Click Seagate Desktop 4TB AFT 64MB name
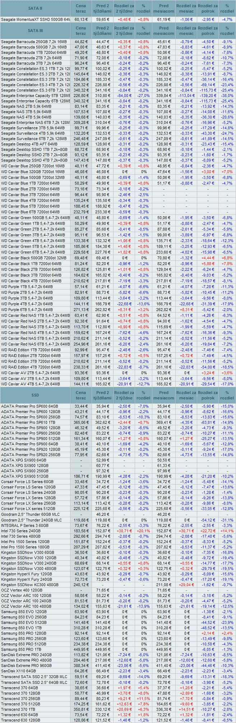 [x=30, y=144]
